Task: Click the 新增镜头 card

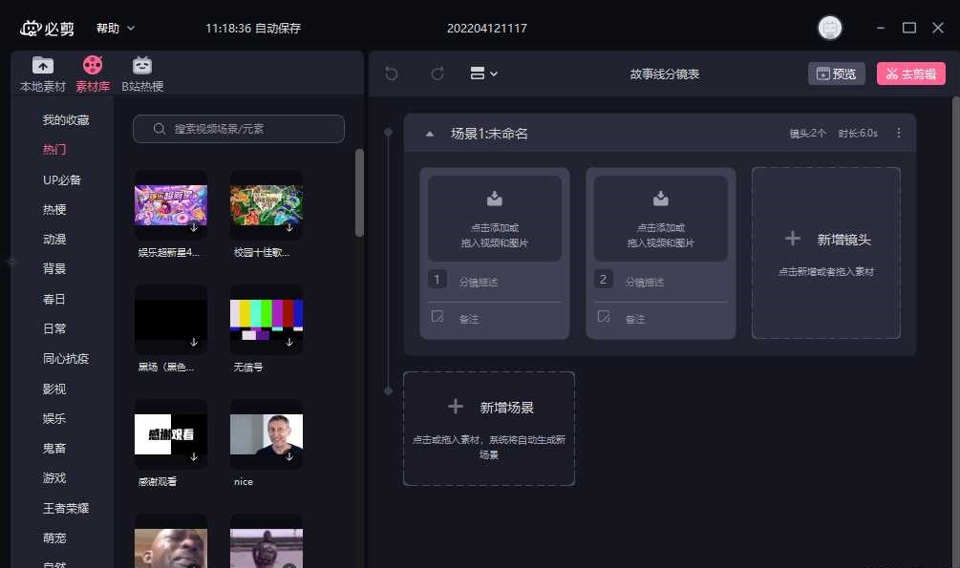Action: [x=826, y=253]
